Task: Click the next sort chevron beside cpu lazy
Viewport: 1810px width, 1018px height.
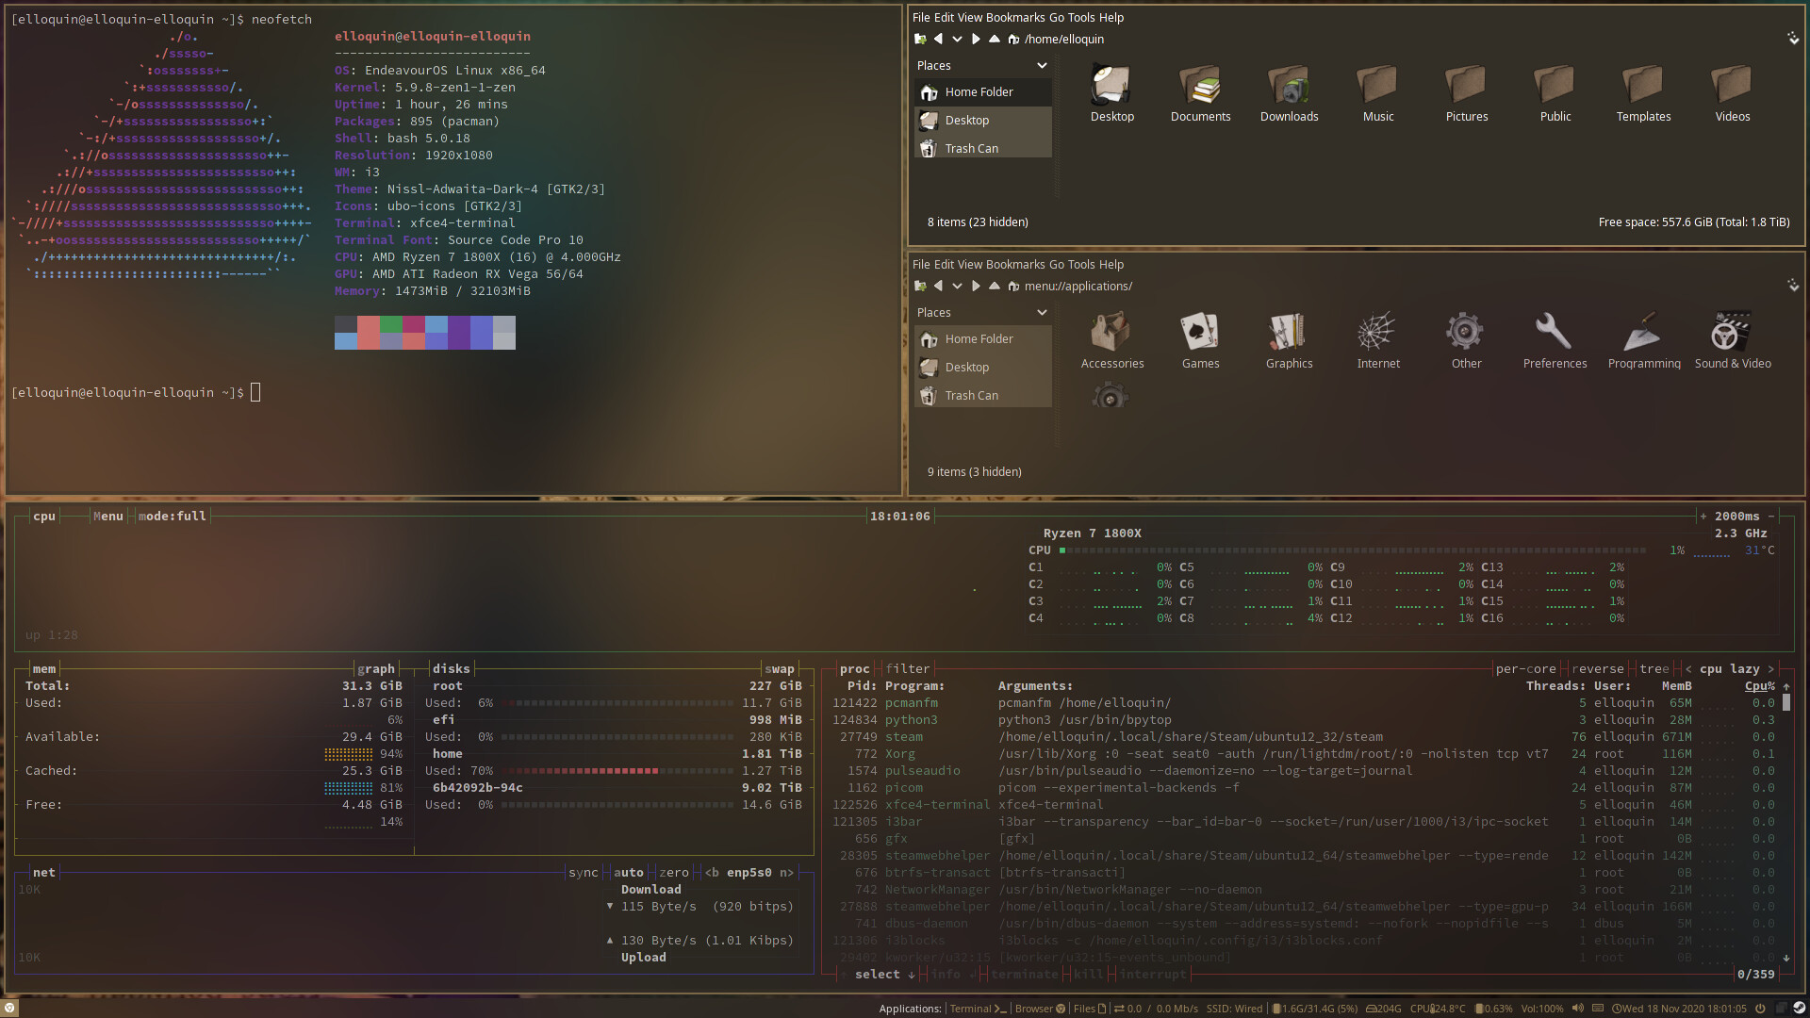Action: coord(1772,668)
